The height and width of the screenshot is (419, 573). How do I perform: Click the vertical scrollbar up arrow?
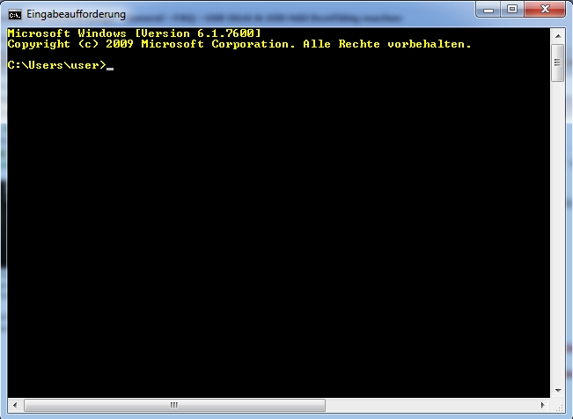pyautogui.click(x=558, y=36)
